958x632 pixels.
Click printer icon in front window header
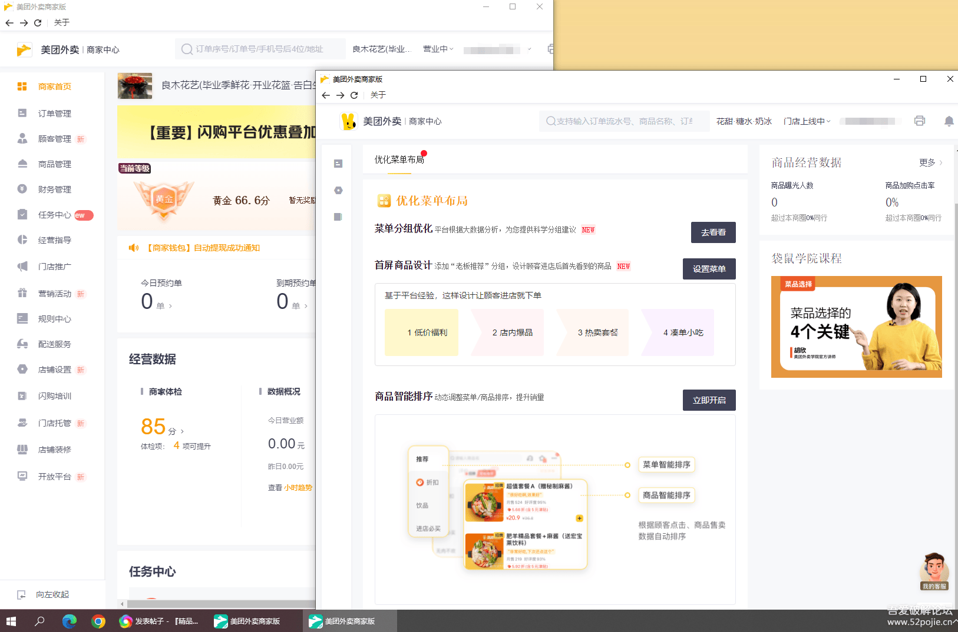(920, 121)
